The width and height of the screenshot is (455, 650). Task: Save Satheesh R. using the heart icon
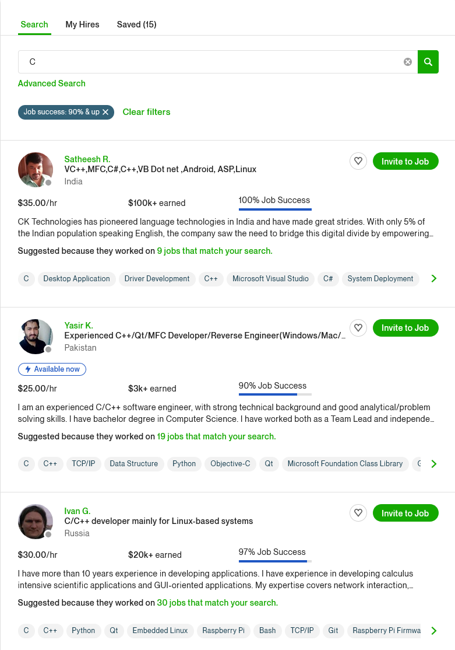tap(358, 161)
